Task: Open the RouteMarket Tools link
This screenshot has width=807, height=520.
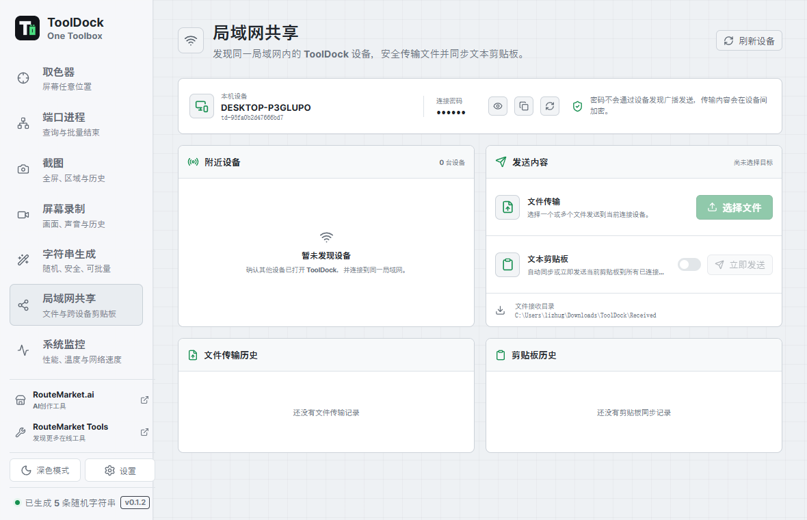Action: click(81, 432)
